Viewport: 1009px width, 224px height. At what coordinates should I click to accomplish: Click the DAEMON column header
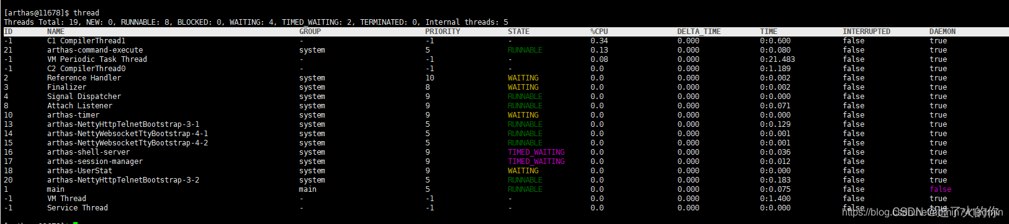point(943,32)
